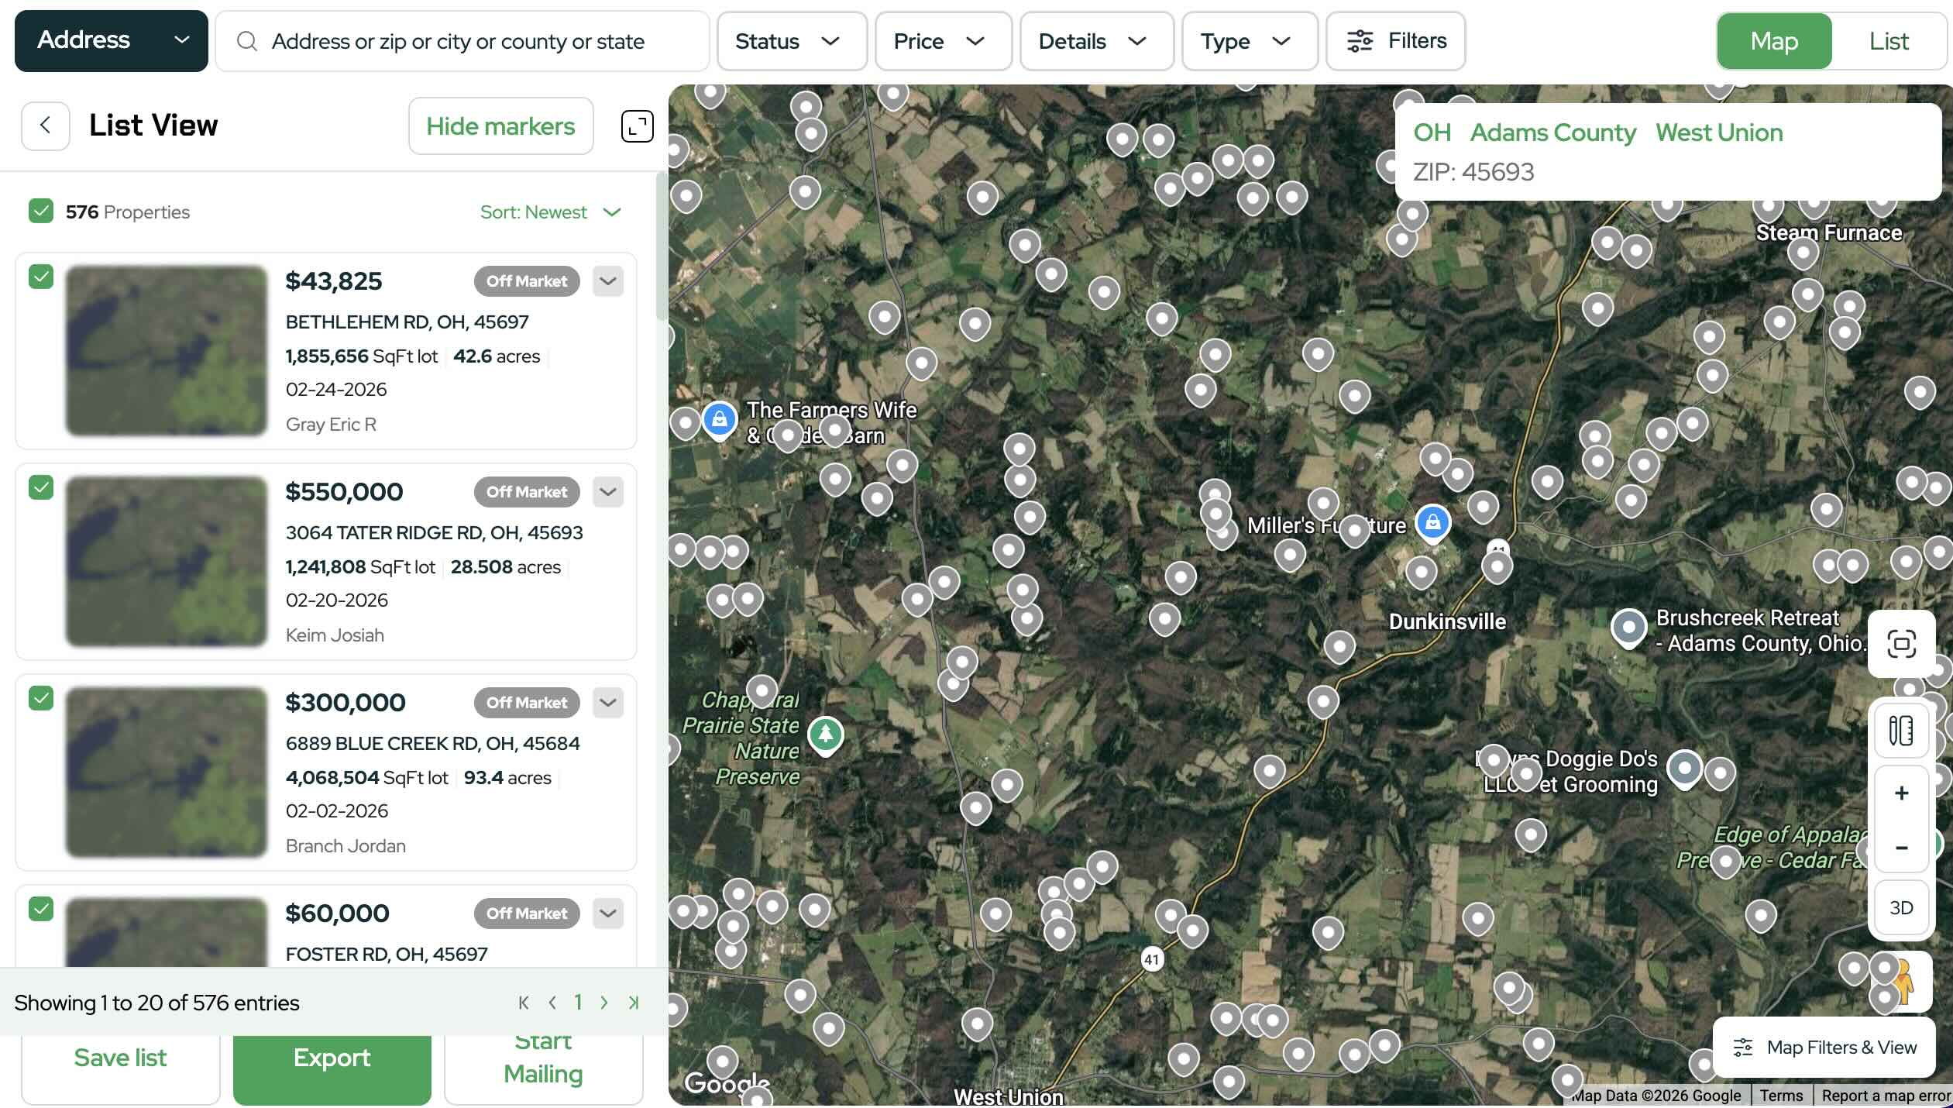Switch the map to 3D view
Screen dimensions: 1953x1108
coord(1901,907)
